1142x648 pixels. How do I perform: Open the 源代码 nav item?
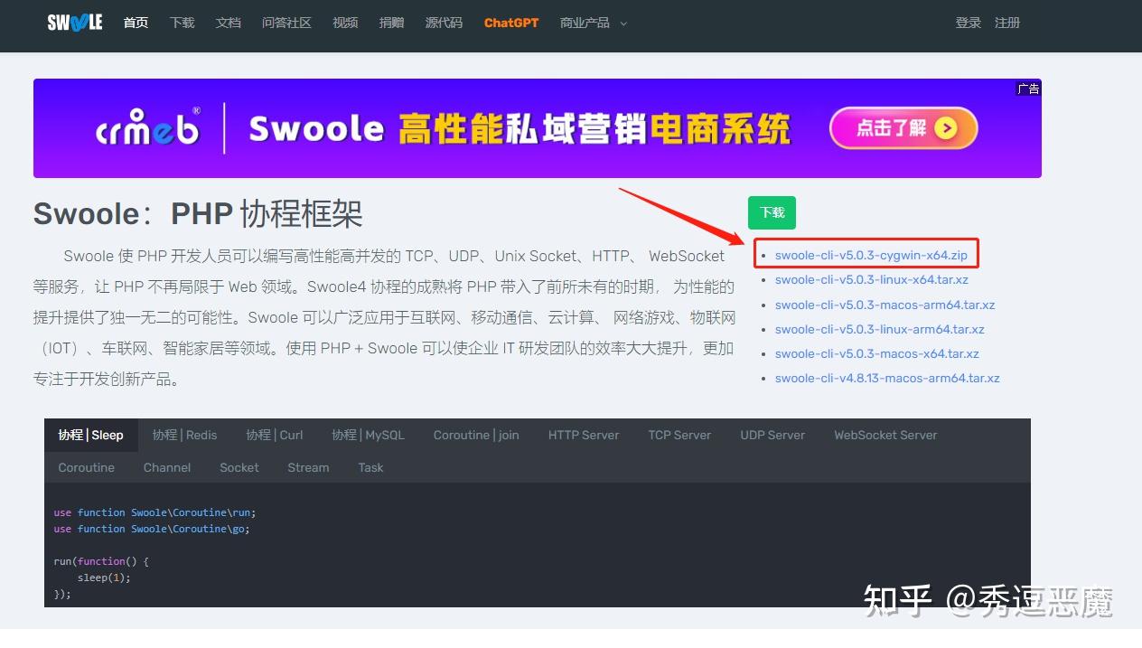(444, 23)
